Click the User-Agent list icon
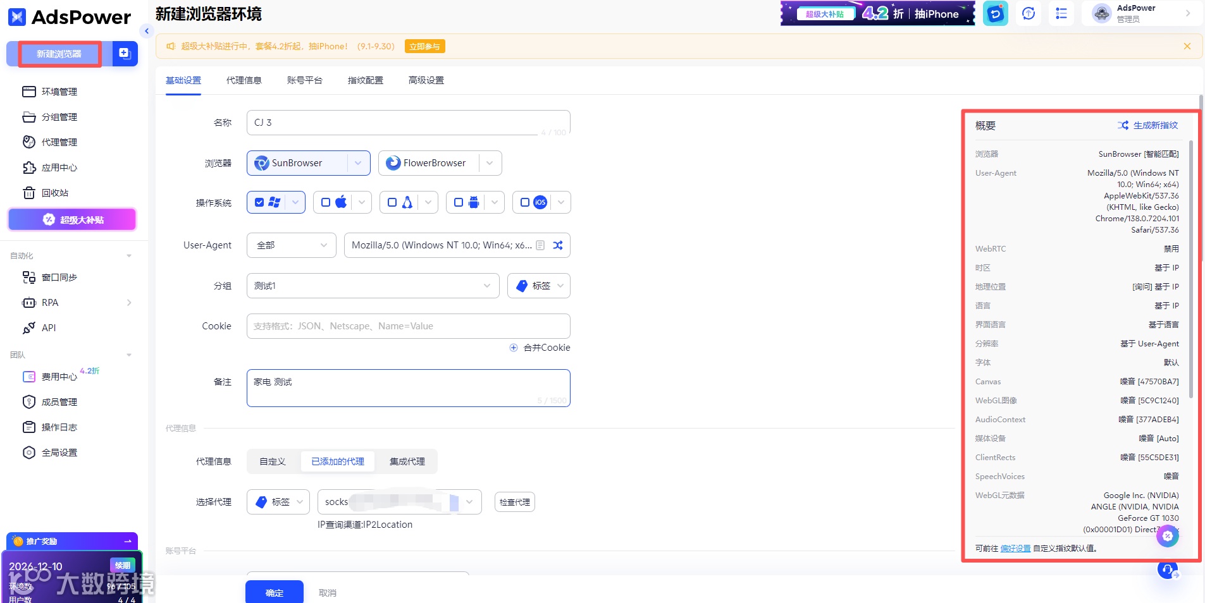1205x603 pixels. [x=540, y=245]
